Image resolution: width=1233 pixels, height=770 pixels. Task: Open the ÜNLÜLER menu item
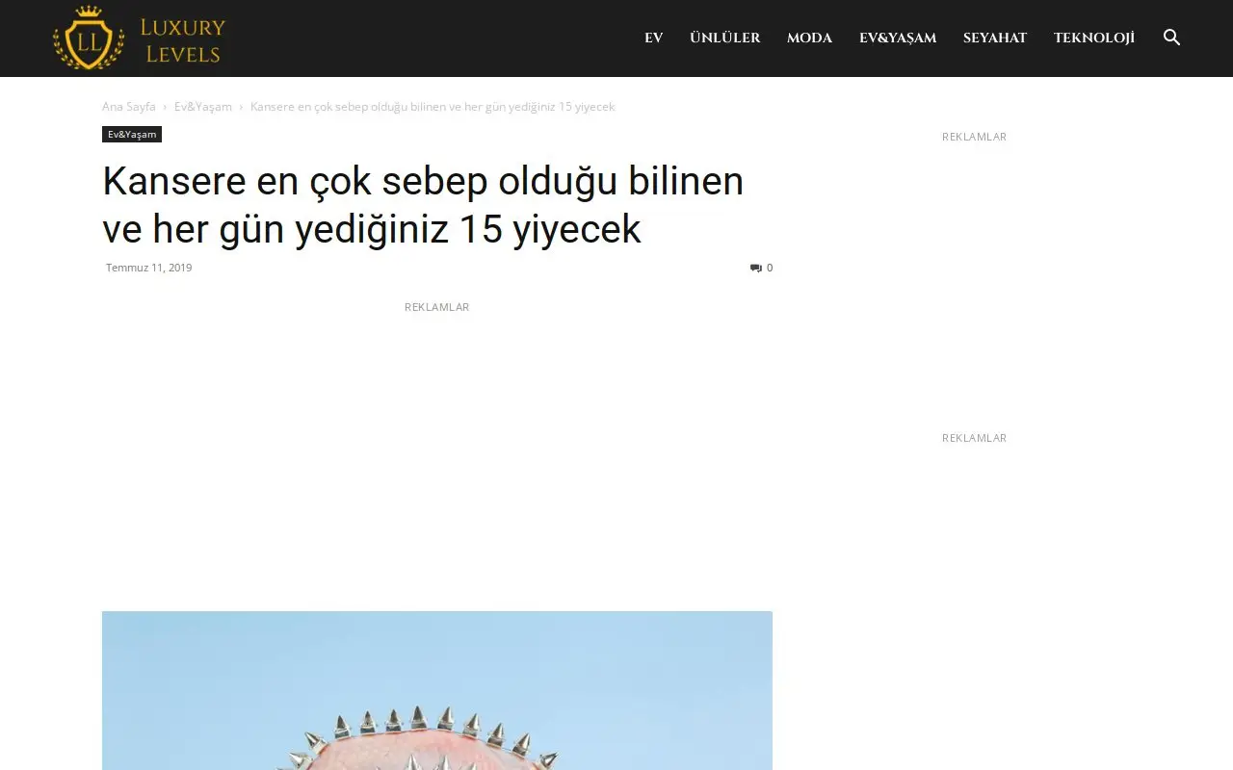(x=725, y=38)
